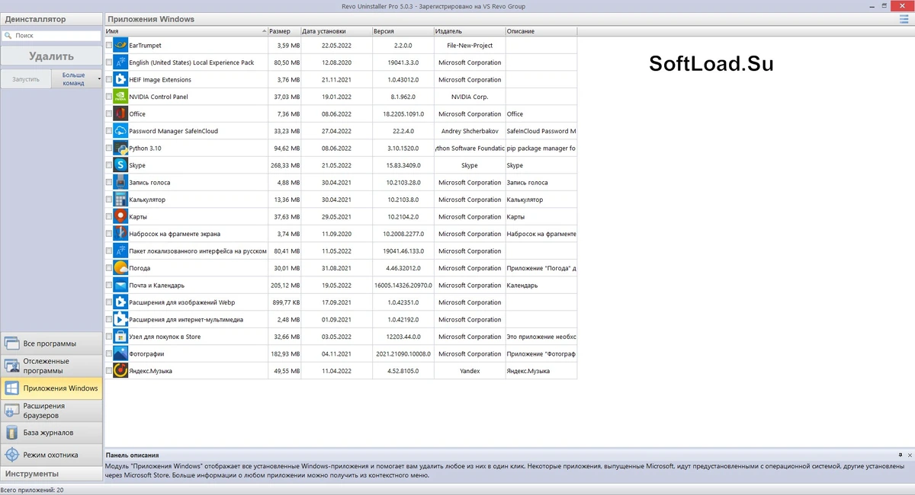The width and height of the screenshot is (915, 495).
Task: Click the Набросок на фрагменте экрана icon
Action: point(120,234)
